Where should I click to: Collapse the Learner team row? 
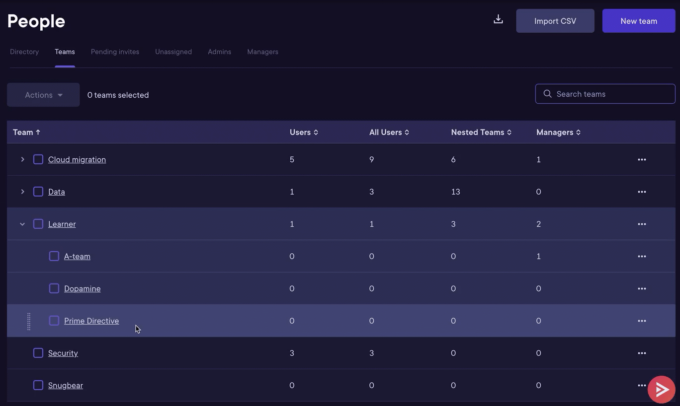click(x=22, y=224)
